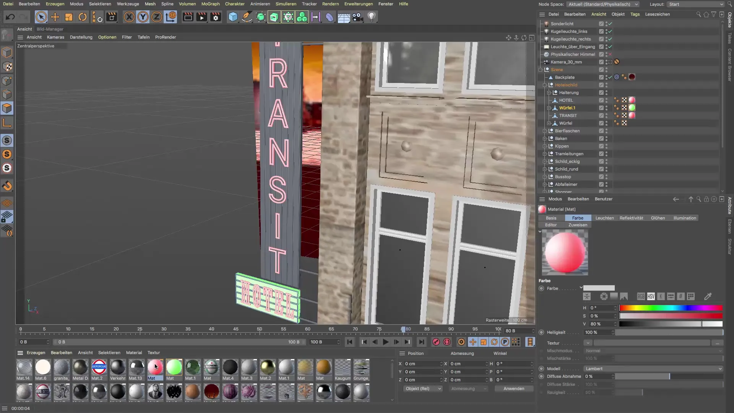Jump to the animation end

[x=421, y=342]
